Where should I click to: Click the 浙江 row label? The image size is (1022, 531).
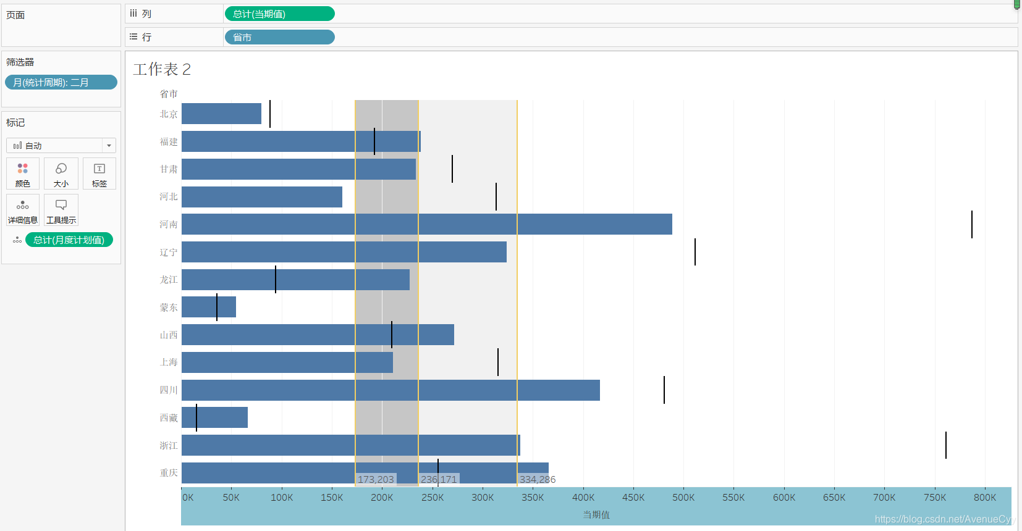pyautogui.click(x=169, y=446)
